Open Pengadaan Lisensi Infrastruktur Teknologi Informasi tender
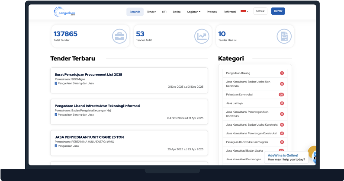344x181 pixels. (x=97, y=106)
